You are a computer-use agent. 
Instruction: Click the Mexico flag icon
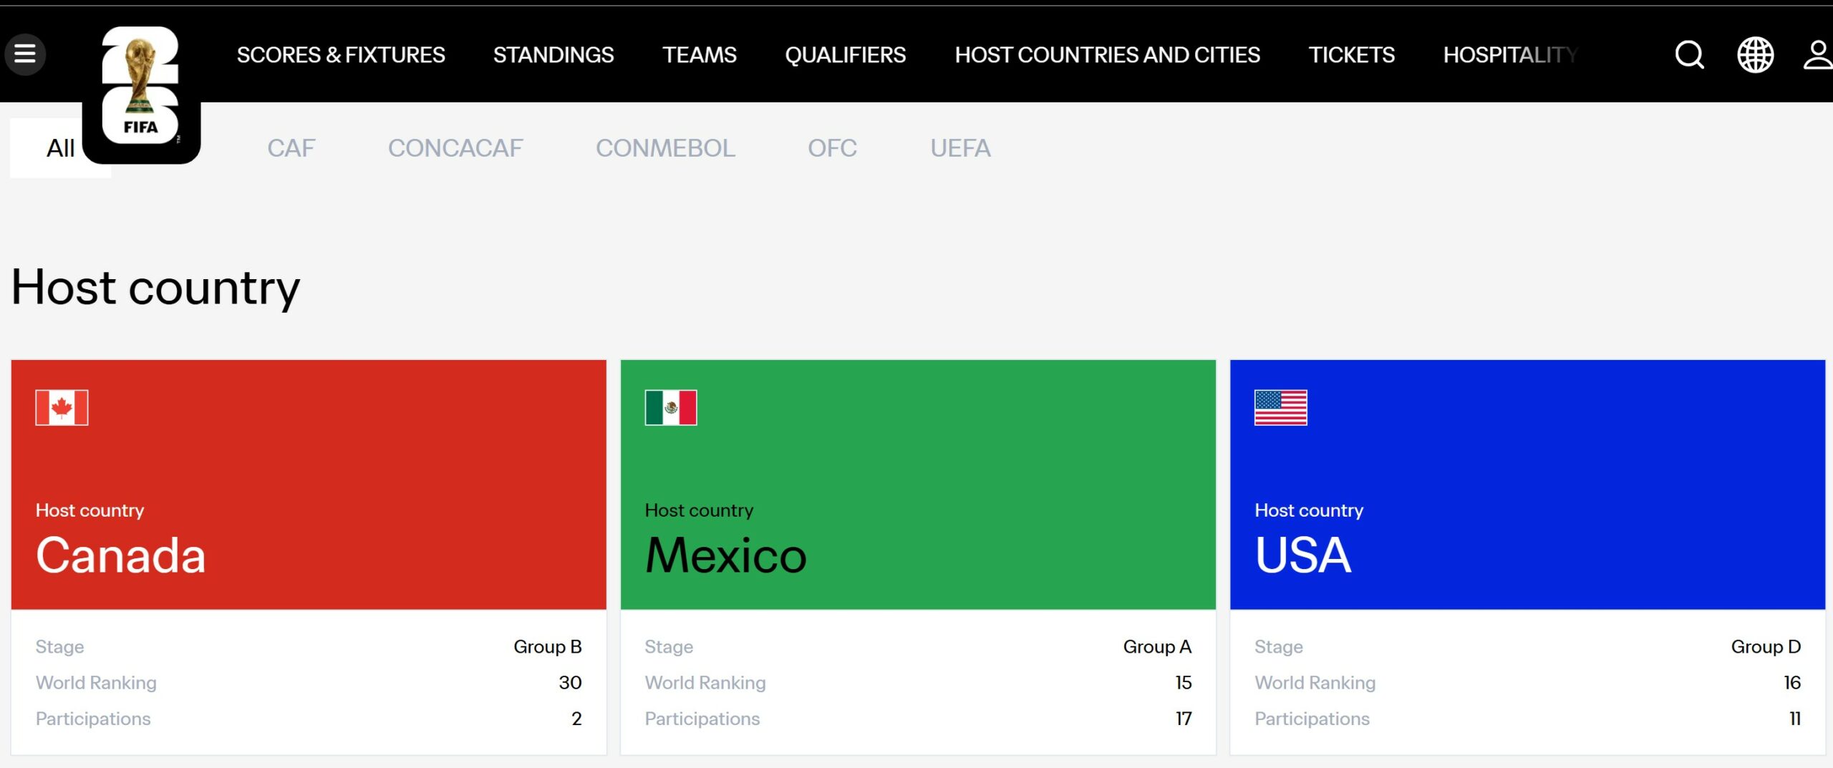tap(671, 408)
